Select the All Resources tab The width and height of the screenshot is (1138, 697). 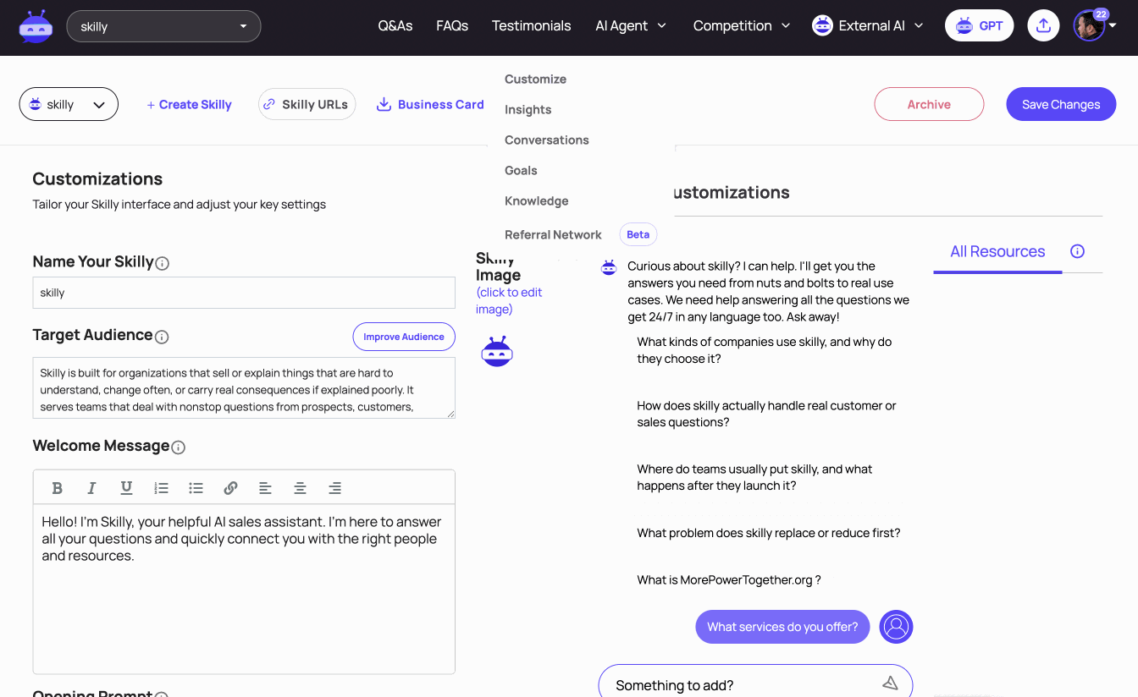997,251
